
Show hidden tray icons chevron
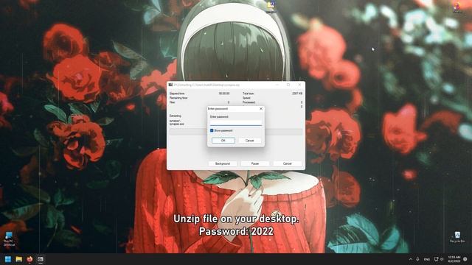coord(411,259)
